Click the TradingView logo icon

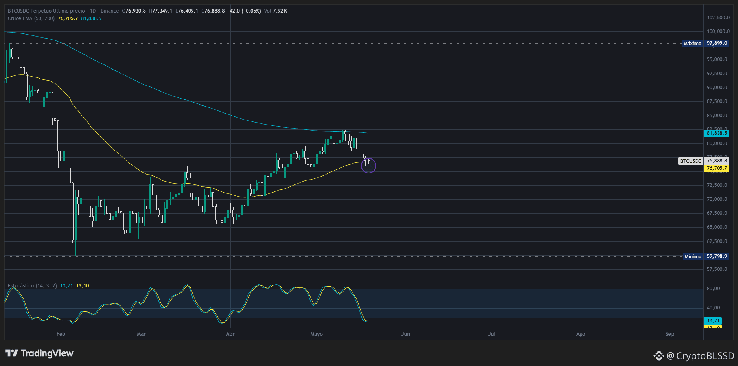coord(11,353)
